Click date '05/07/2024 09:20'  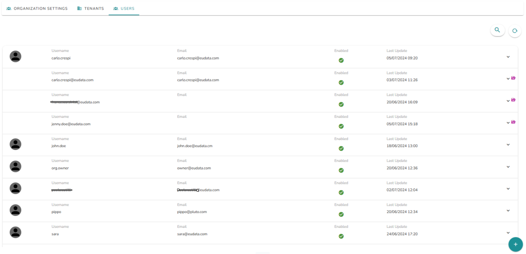[402, 58]
